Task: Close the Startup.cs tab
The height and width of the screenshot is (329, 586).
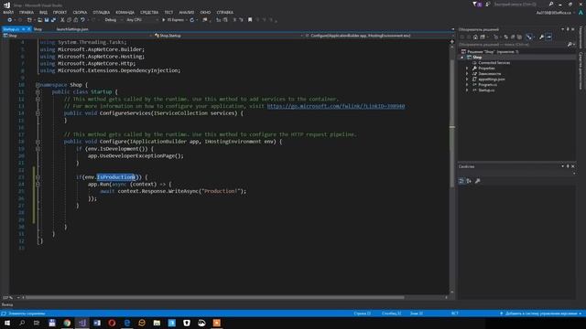Action: tap(28, 29)
